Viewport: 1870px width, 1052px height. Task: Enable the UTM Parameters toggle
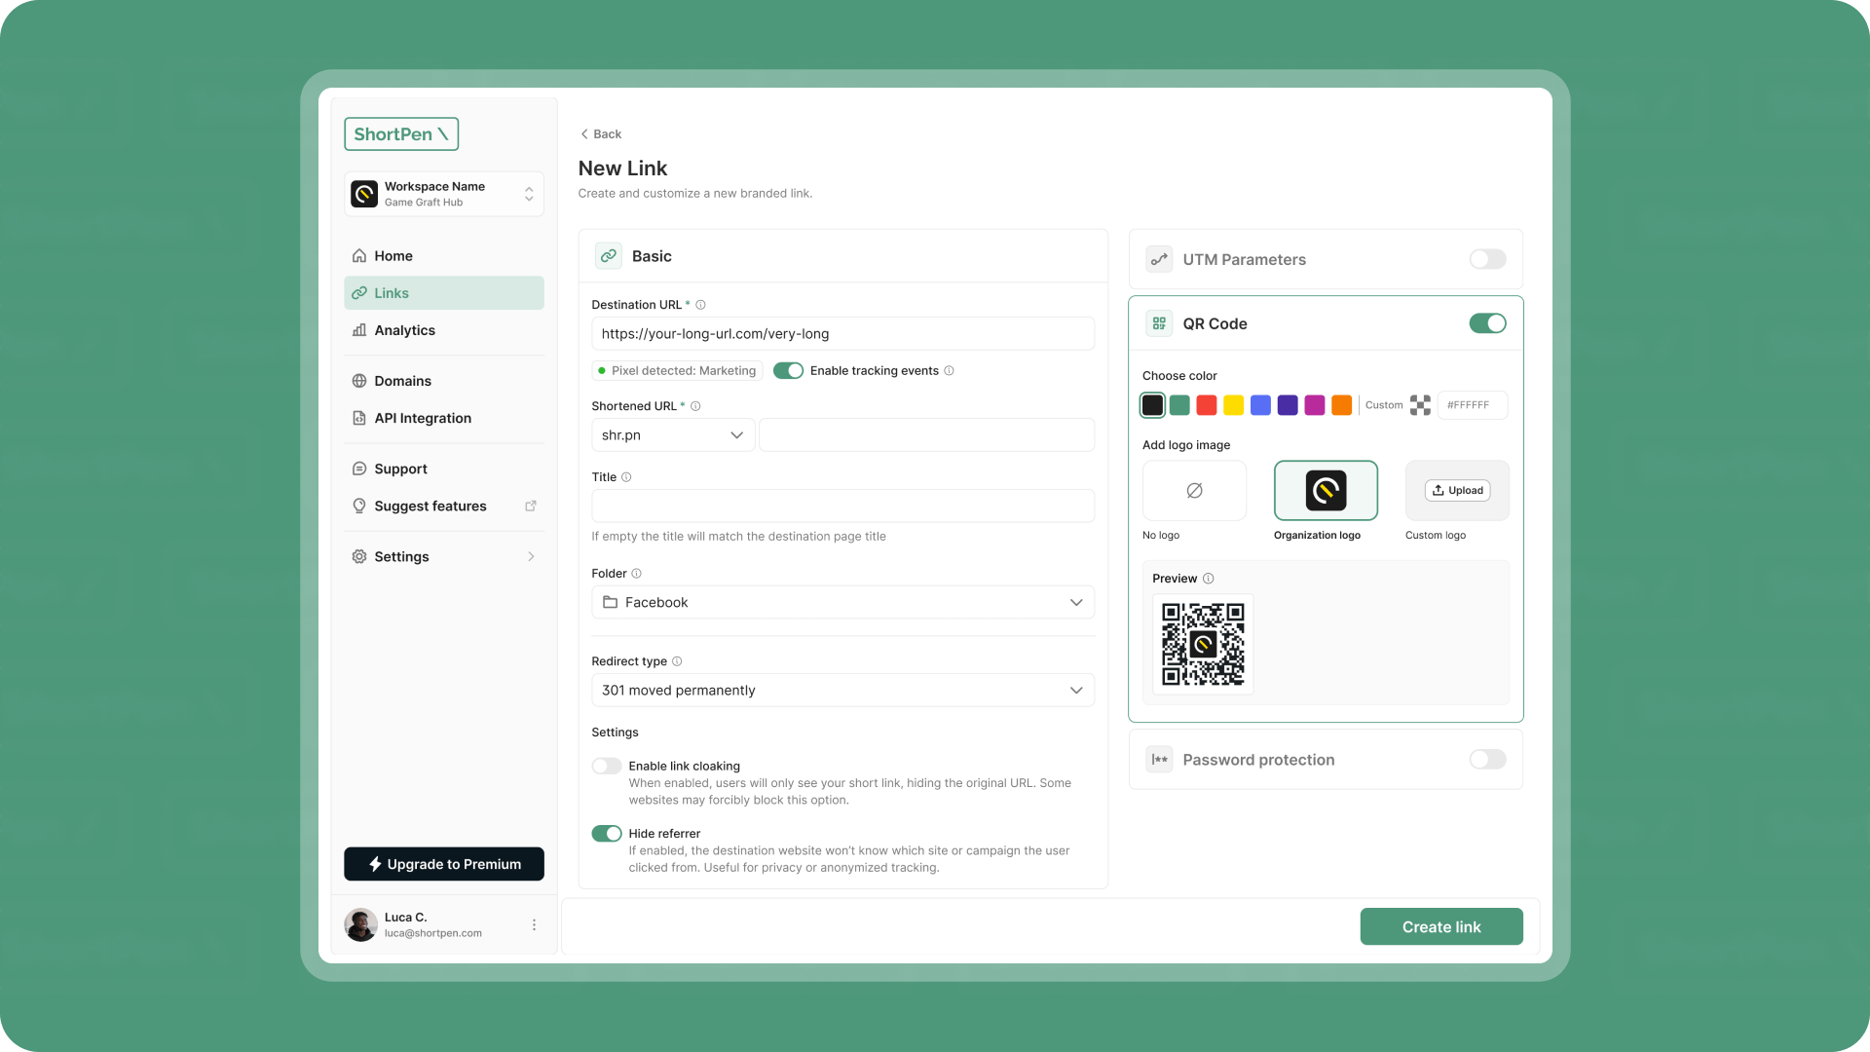[x=1487, y=259]
